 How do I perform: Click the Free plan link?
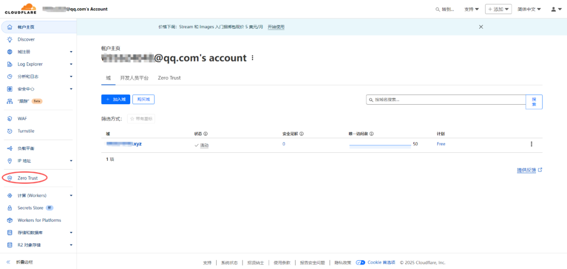click(441, 144)
